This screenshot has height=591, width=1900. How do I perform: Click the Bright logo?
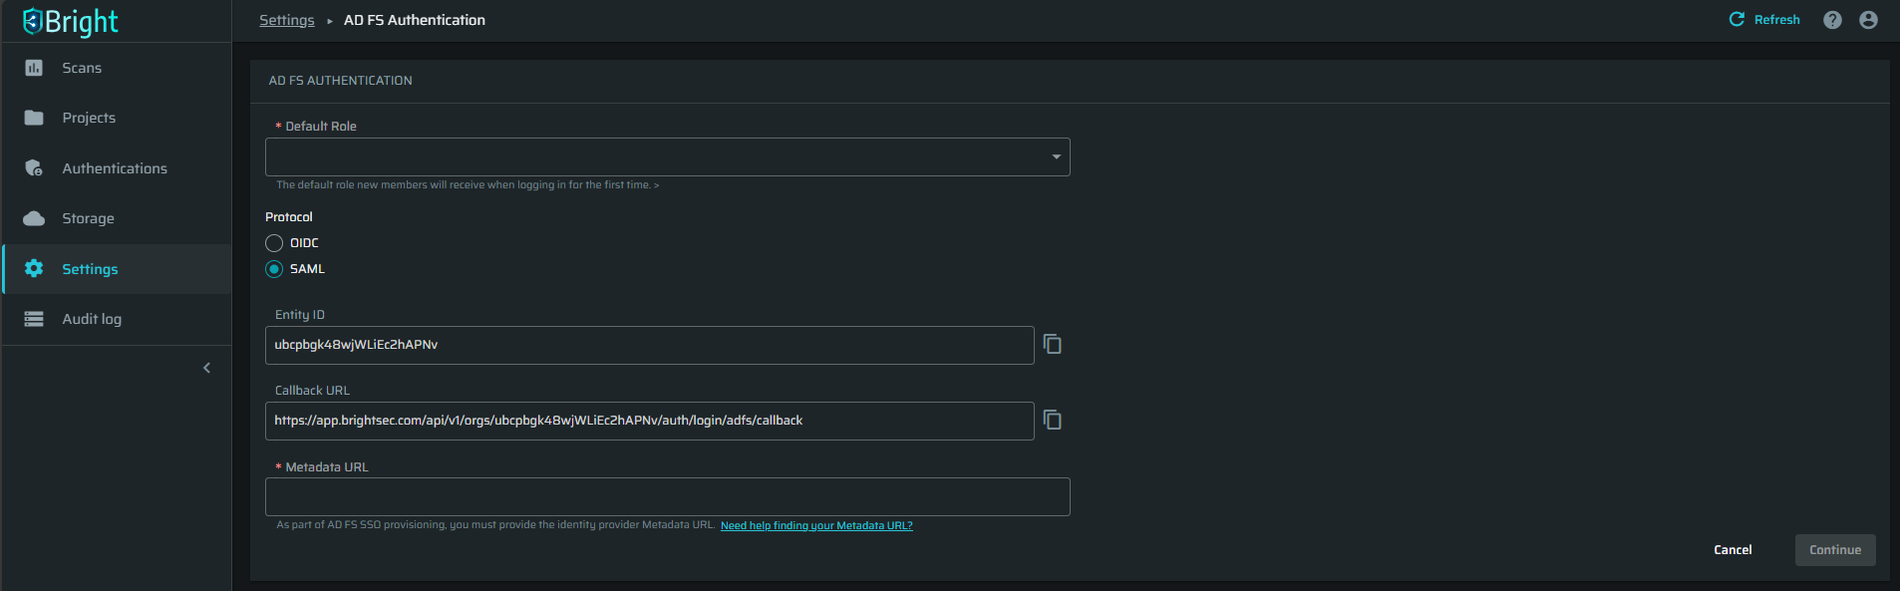[x=70, y=21]
